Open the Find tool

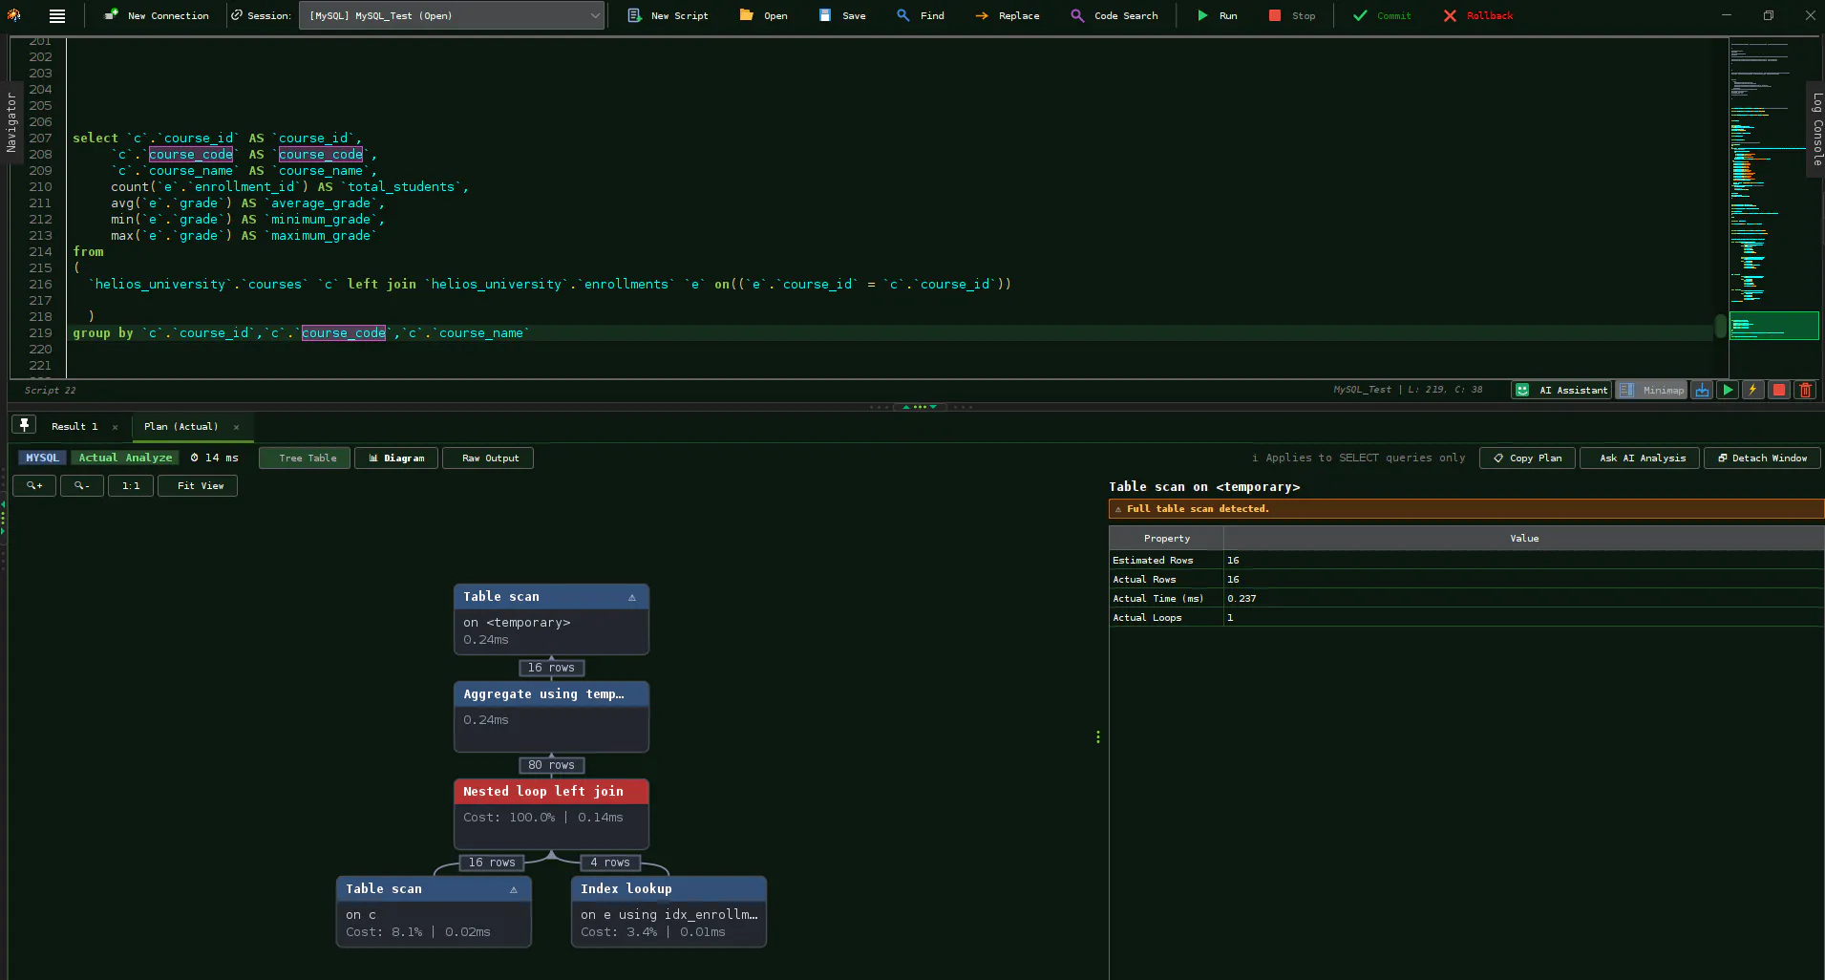coord(922,15)
